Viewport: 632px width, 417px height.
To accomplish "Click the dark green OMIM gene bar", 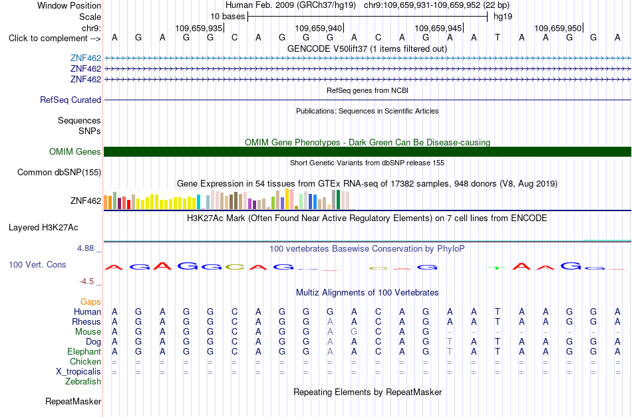I will (x=367, y=151).
